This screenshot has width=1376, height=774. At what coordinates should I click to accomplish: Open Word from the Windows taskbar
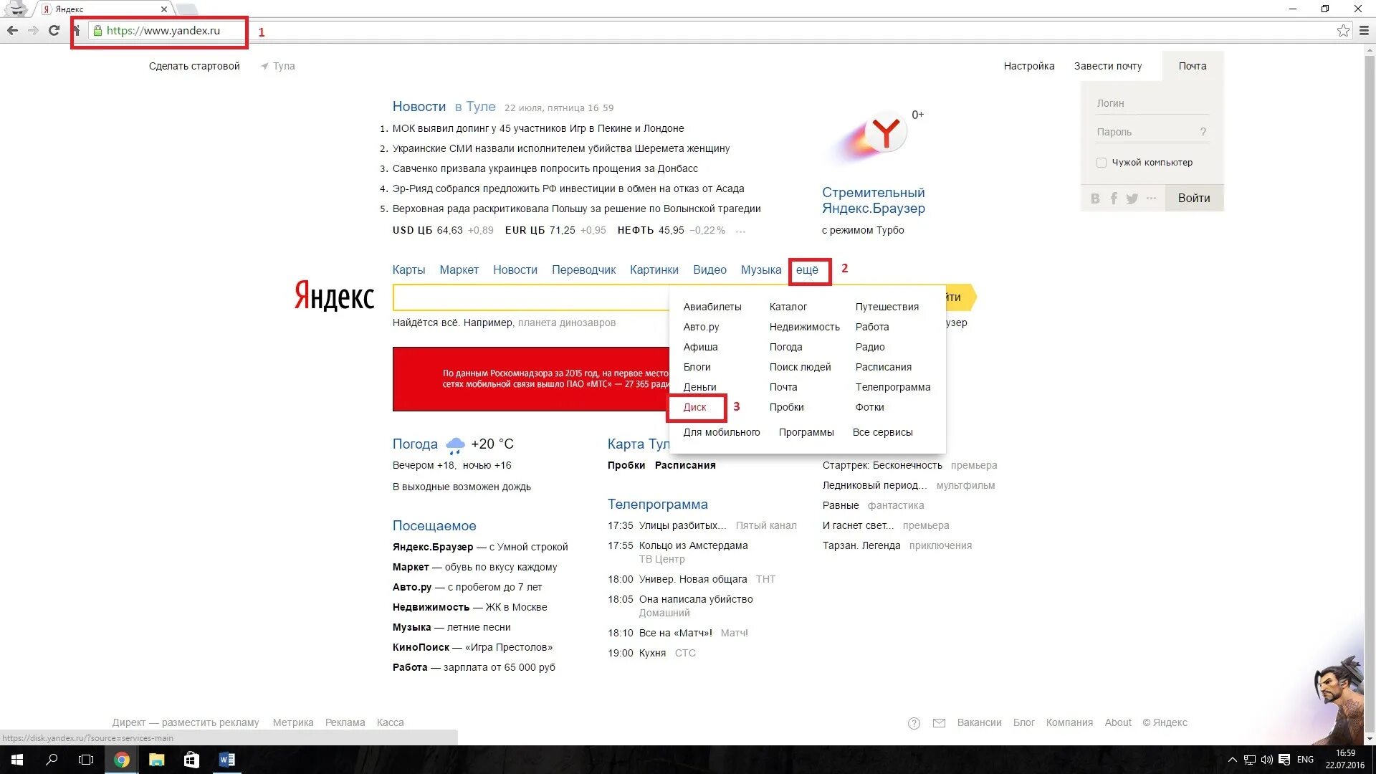(226, 760)
